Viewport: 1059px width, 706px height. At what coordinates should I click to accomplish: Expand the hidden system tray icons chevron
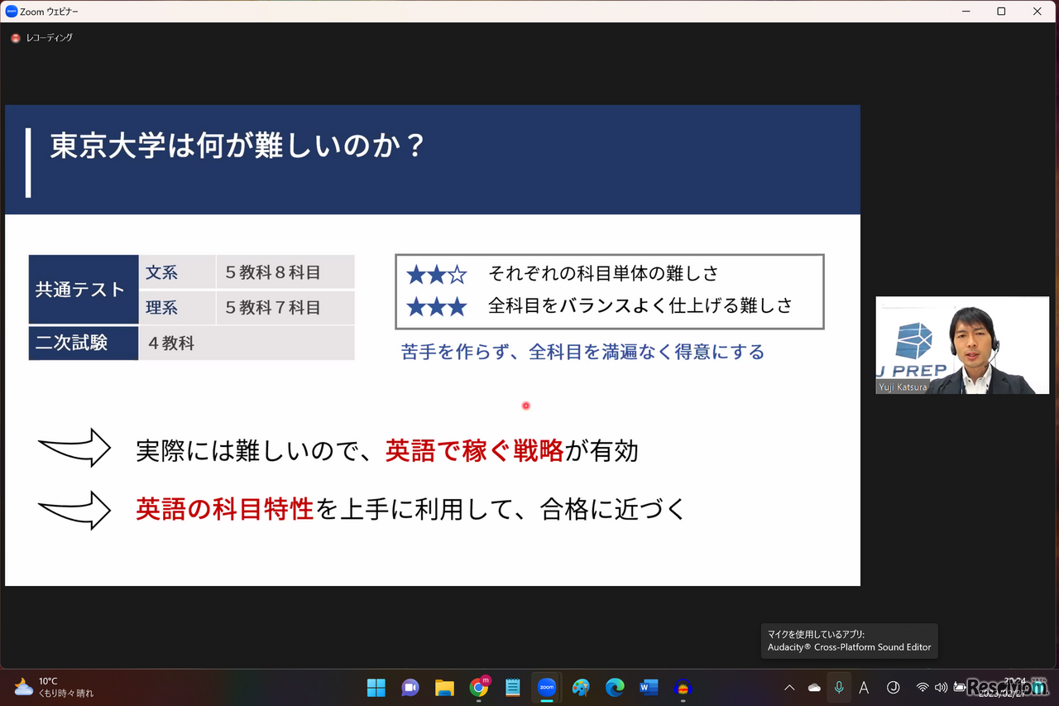coord(789,687)
